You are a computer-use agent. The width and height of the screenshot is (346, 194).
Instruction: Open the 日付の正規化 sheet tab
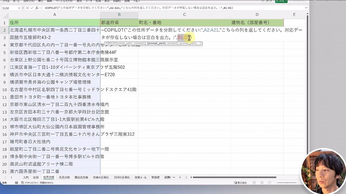[x=122, y=177]
